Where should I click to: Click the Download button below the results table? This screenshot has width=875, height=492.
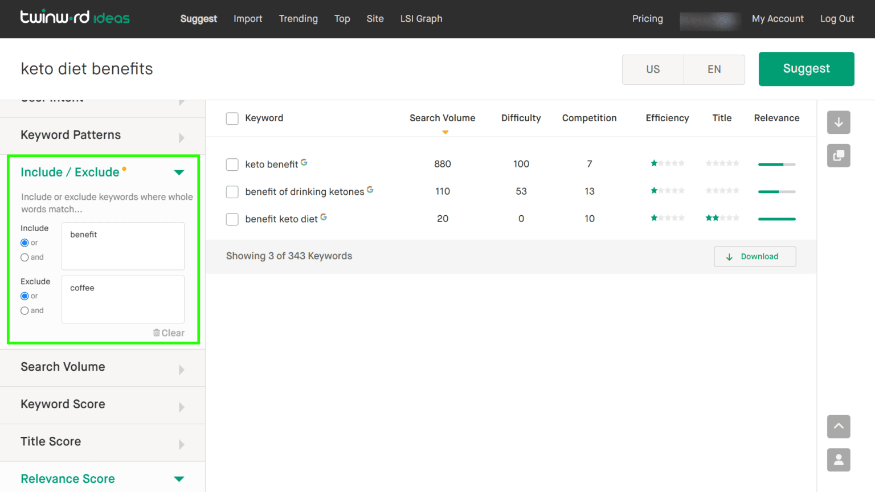755,256
